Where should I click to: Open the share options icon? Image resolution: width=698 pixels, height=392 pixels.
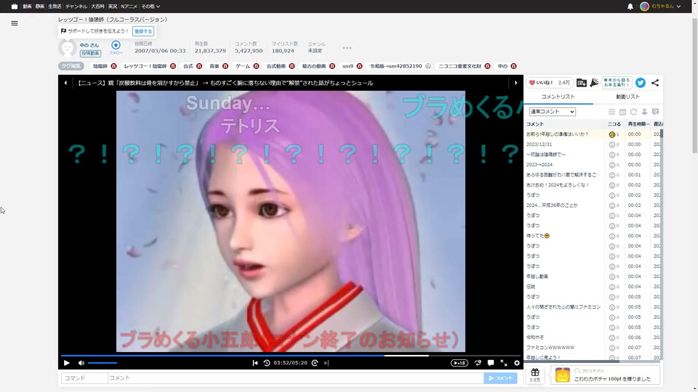point(655,83)
